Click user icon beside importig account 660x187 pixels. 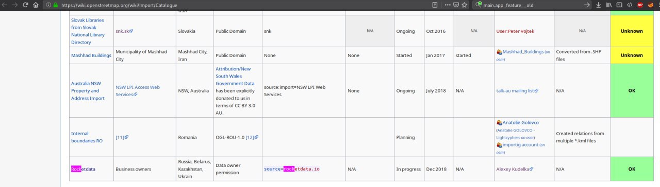499,145
